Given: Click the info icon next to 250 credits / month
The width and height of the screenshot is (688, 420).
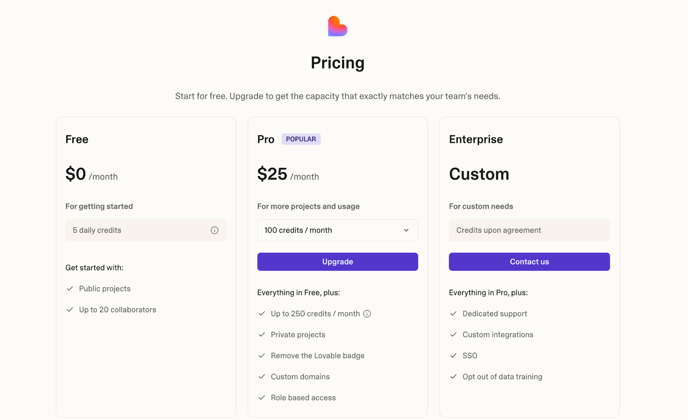Looking at the screenshot, I should click(367, 313).
